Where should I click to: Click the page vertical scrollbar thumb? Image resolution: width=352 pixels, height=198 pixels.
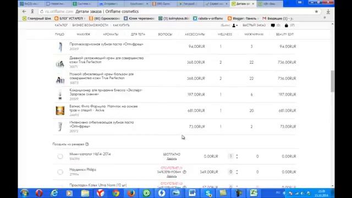click(332, 81)
